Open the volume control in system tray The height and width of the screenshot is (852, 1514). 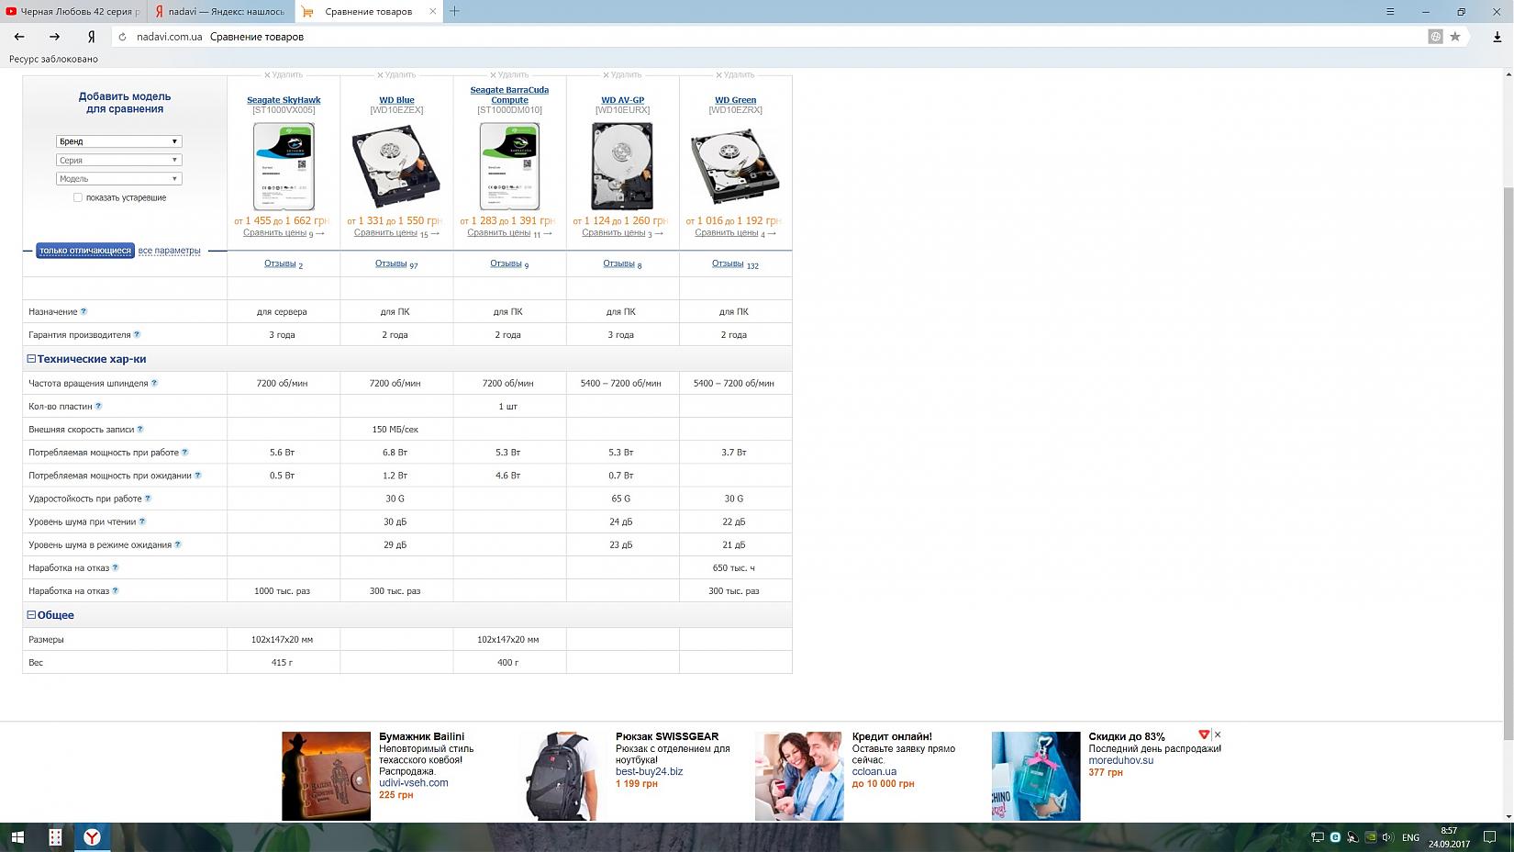[x=1386, y=837]
